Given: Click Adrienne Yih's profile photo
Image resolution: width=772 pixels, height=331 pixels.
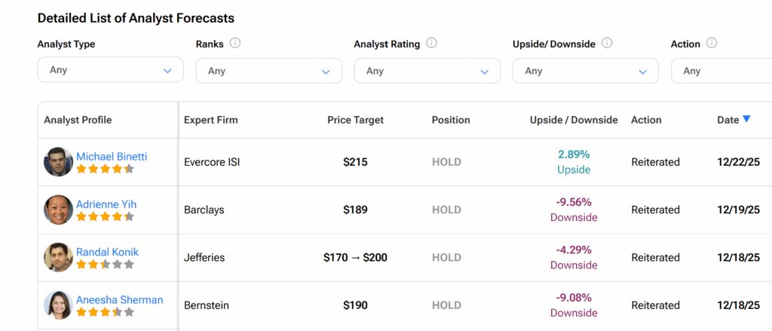Looking at the screenshot, I should pyautogui.click(x=58, y=210).
